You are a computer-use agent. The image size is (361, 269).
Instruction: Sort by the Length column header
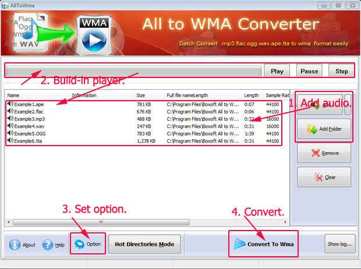tap(251, 95)
